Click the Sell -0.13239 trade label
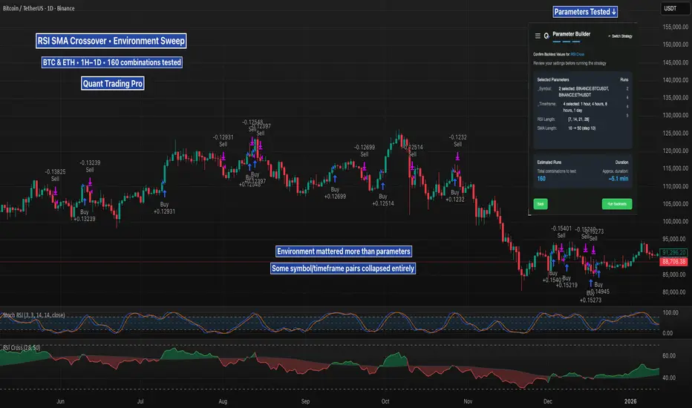This screenshot has width=692, height=408. tap(90, 166)
